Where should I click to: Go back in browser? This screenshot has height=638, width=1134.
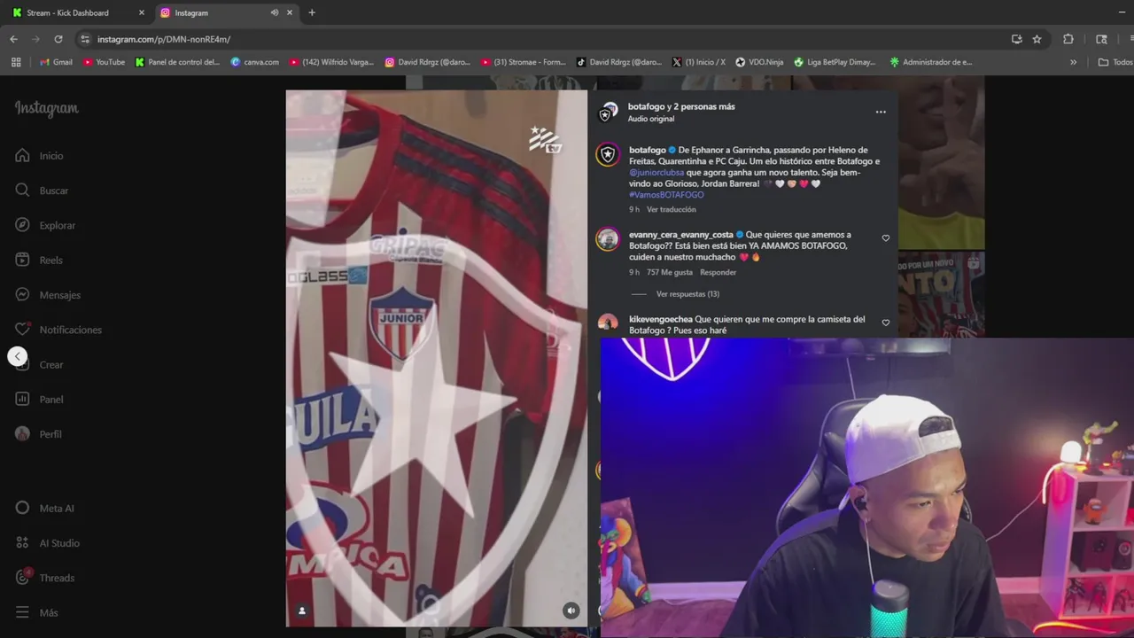(13, 39)
